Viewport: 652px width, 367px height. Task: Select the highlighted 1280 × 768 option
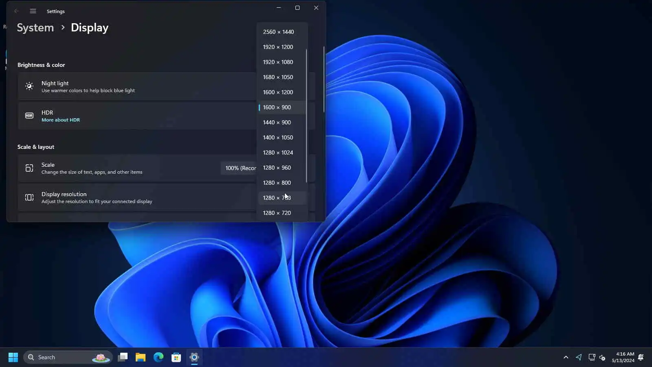pos(282,198)
